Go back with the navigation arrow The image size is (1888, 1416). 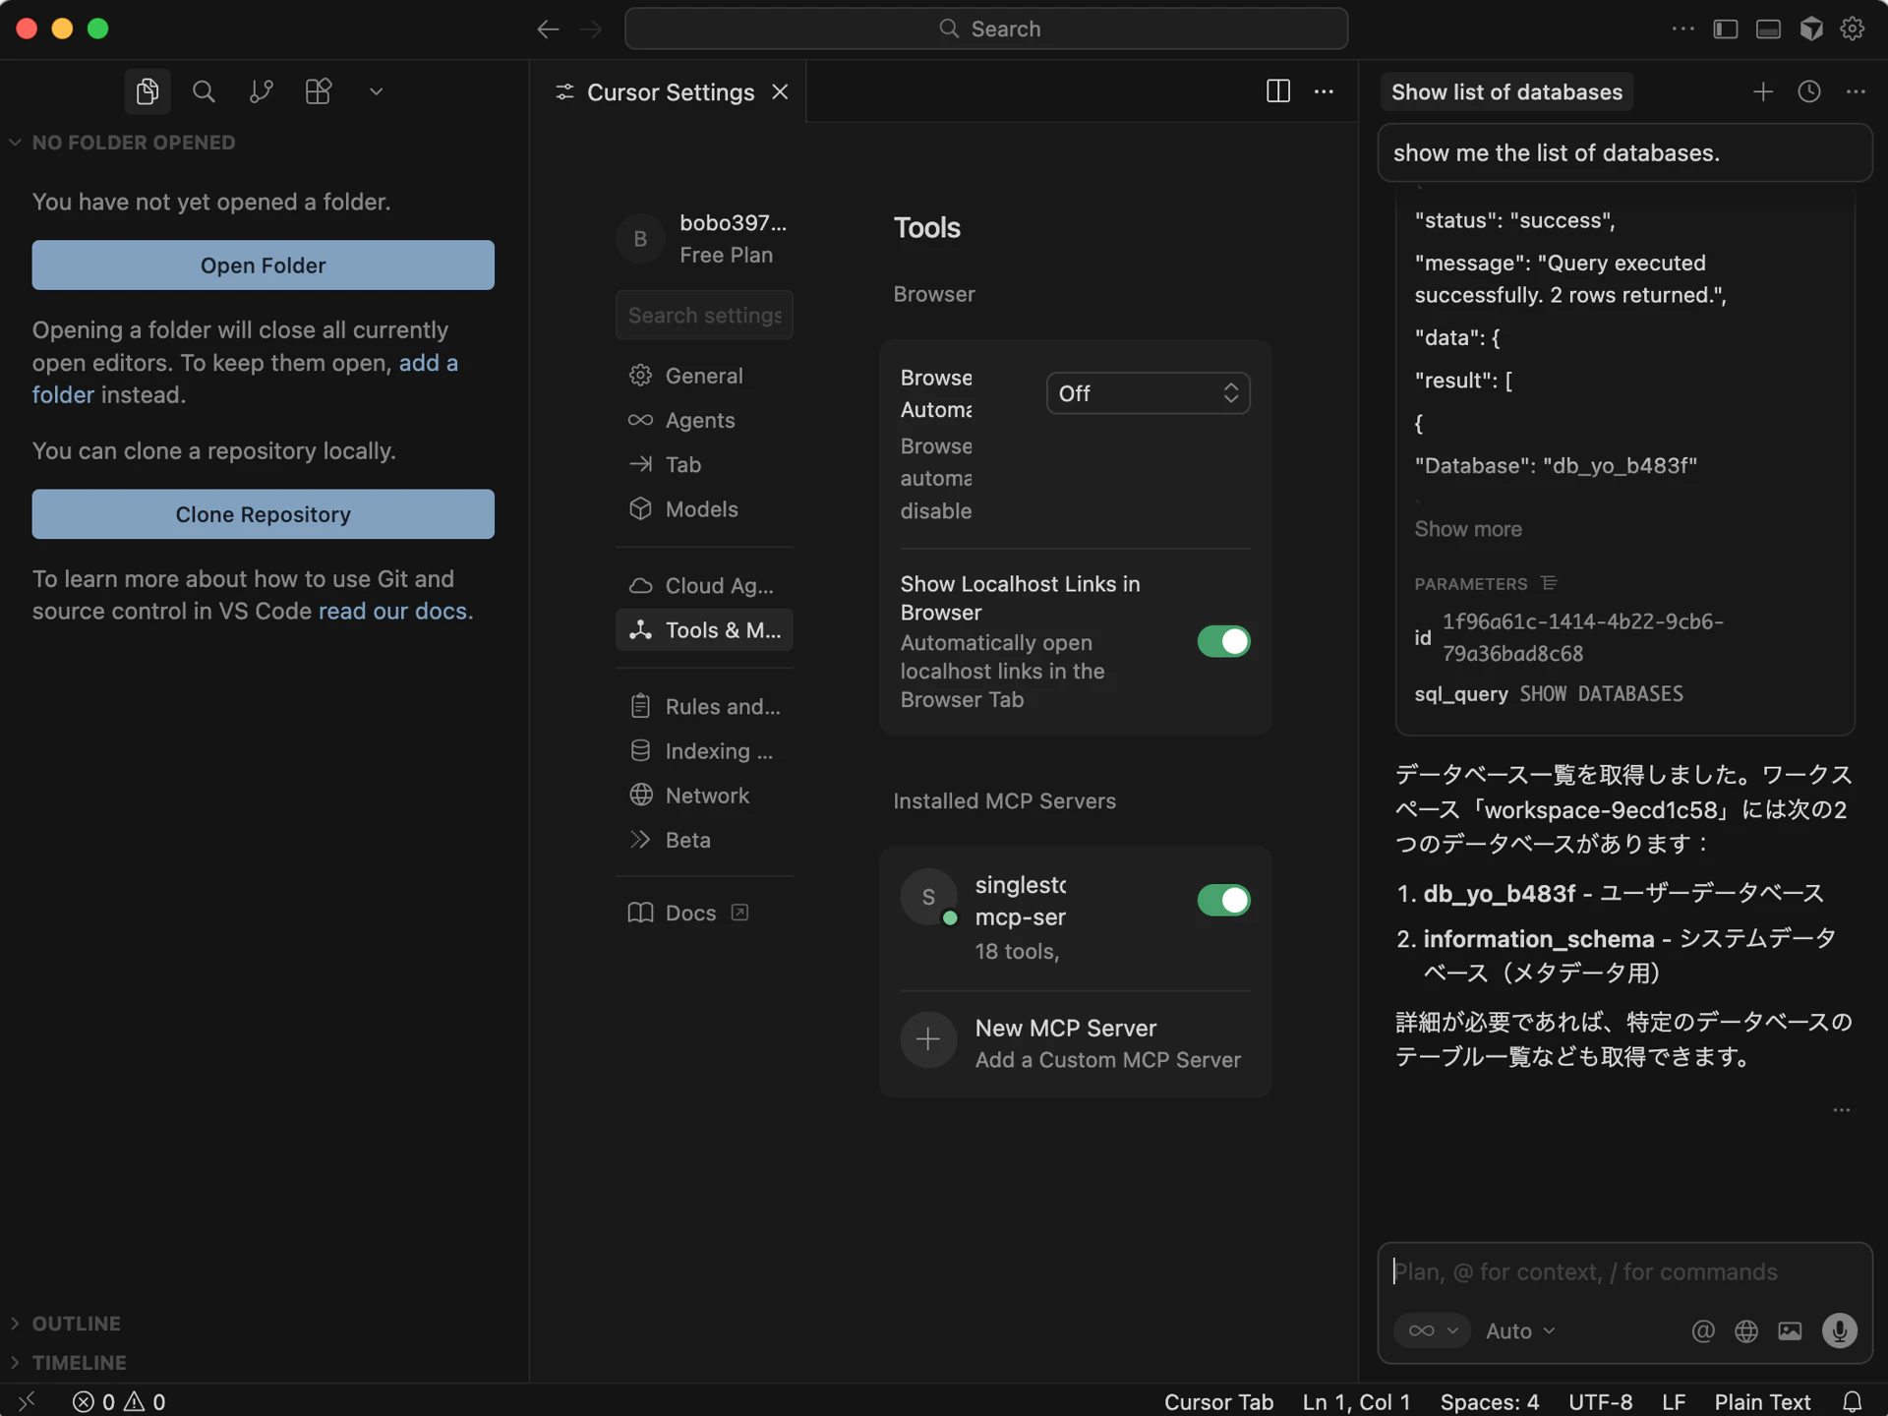(x=548, y=29)
